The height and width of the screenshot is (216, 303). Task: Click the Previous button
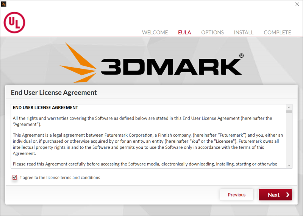pos(236,195)
